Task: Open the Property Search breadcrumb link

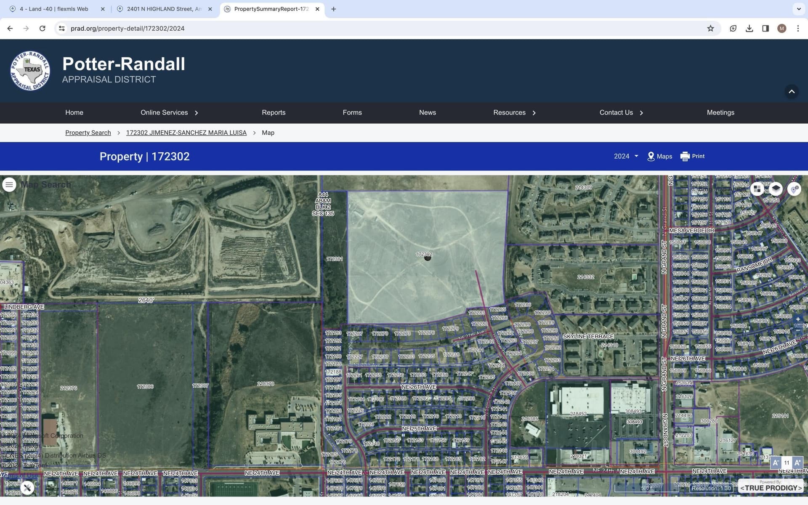Action: 88,133
